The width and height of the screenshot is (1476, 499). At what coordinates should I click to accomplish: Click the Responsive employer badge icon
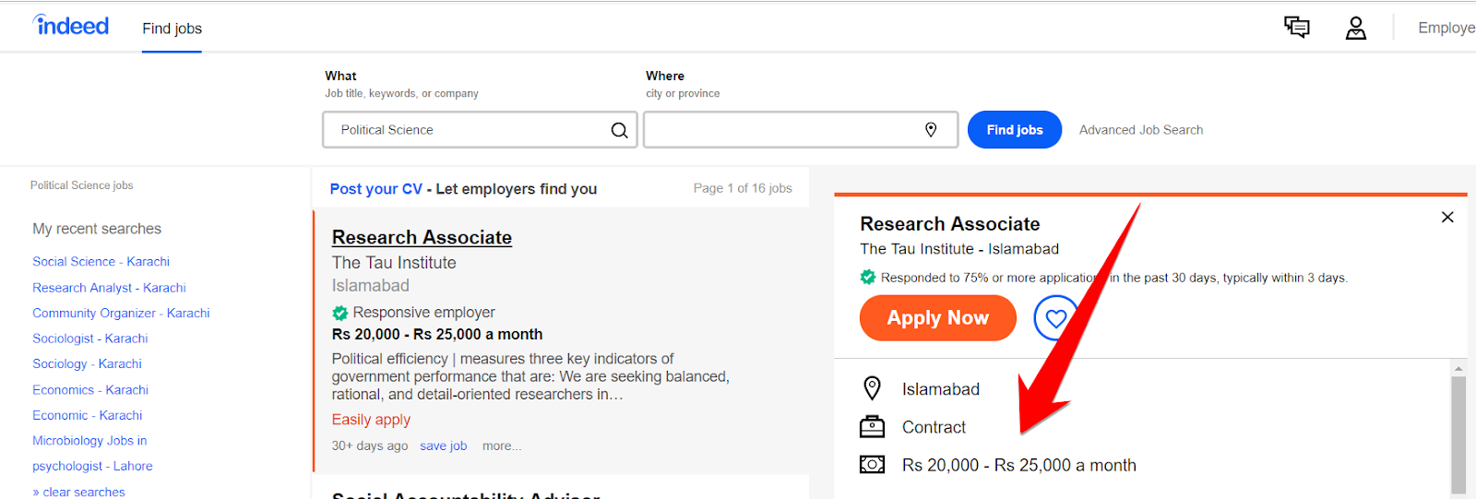(x=340, y=313)
